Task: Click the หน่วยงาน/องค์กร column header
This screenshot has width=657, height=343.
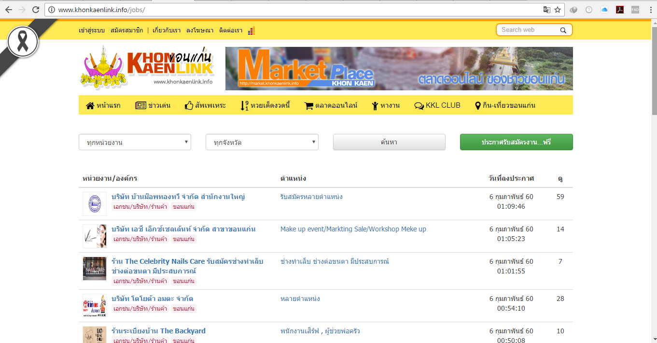Action: 110,178
